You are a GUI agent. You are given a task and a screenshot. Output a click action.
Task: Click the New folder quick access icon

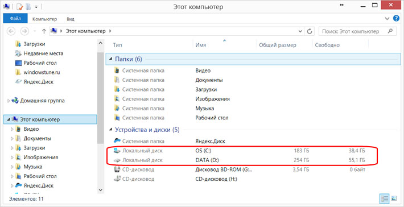tap(28, 7)
